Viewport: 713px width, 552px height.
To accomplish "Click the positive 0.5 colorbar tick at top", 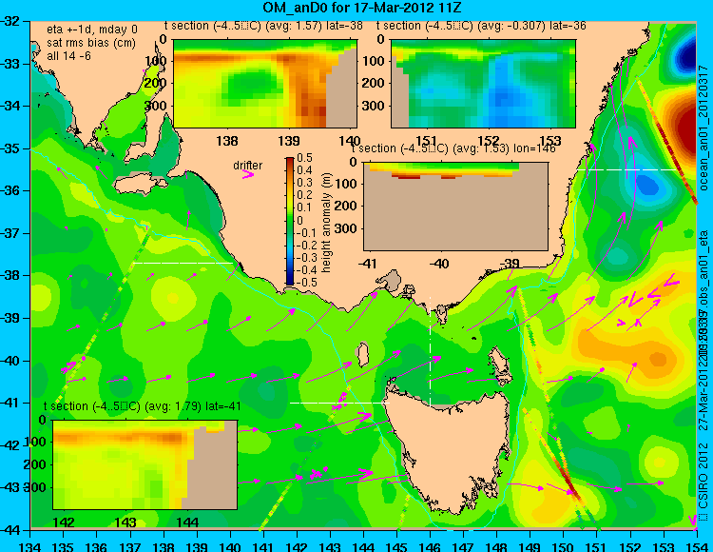I will [x=304, y=158].
